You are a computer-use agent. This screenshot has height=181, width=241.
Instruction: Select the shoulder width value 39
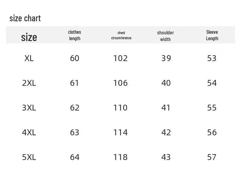166,58
